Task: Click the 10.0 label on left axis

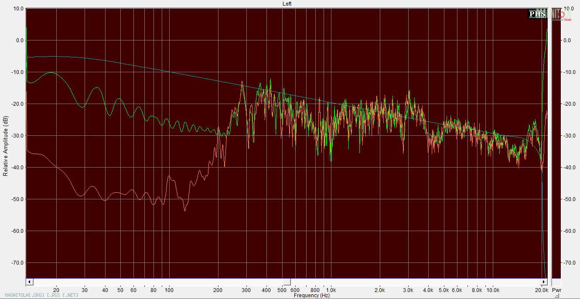Action: (19, 9)
